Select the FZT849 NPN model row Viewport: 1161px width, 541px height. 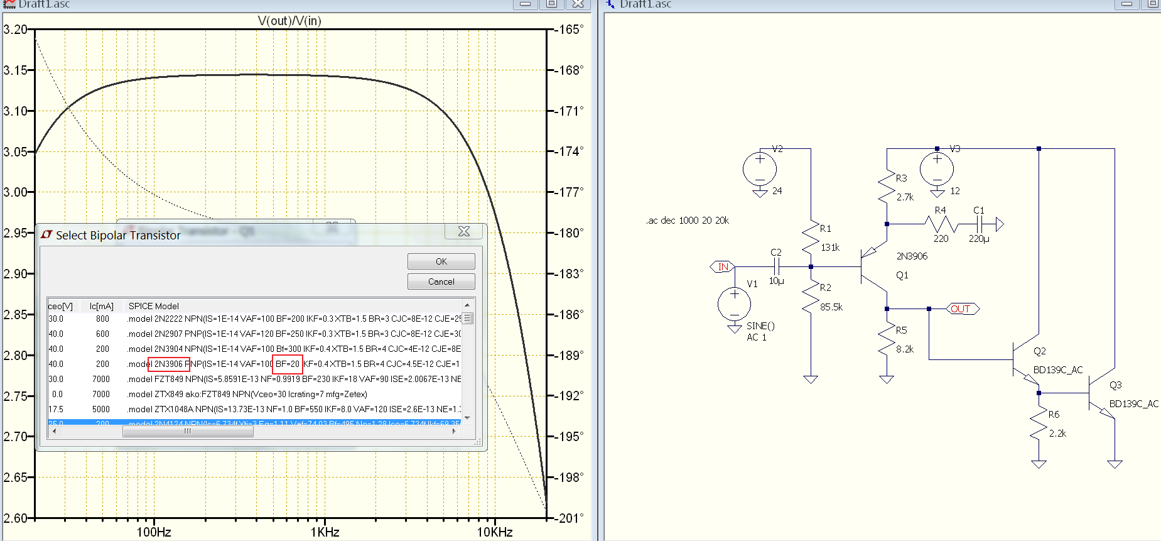point(255,379)
